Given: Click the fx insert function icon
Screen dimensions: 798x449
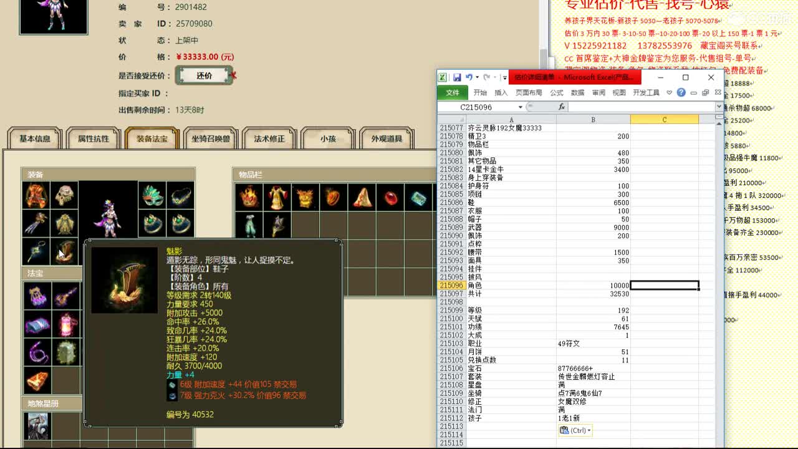Looking at the screenshot, I should pos(562,107).
